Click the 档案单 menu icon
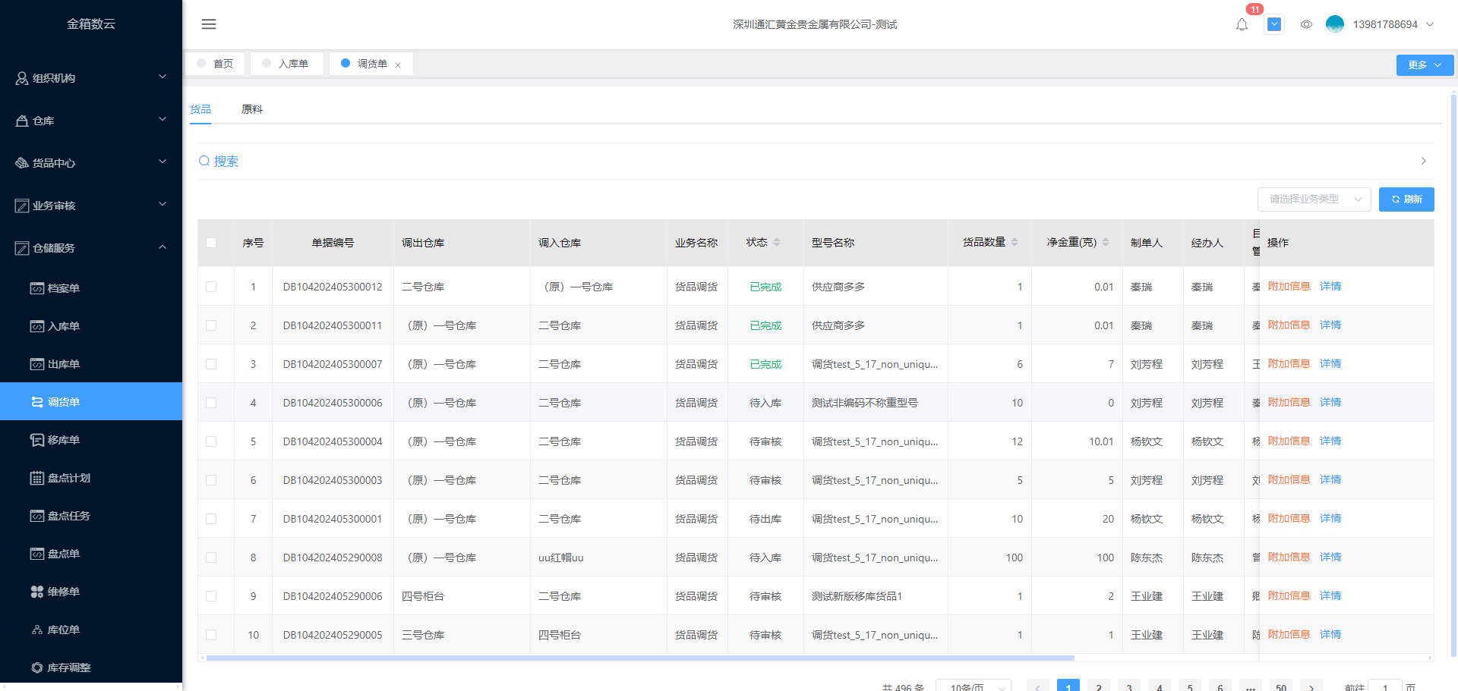This screenshot has height=691, width=1458. pos(36,288)
